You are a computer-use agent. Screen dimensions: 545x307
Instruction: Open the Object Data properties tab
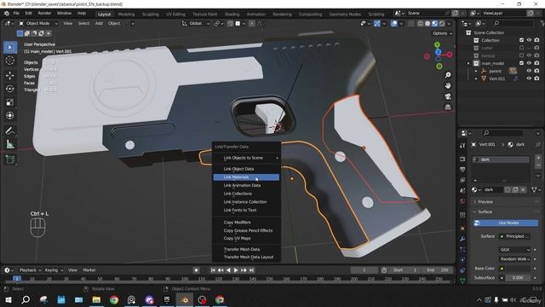(462, 281)
